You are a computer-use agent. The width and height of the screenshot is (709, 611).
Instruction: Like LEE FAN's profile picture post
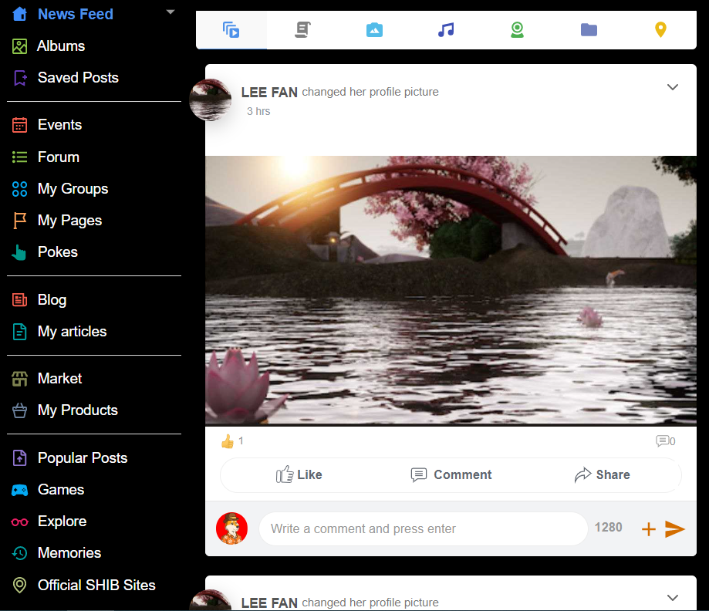click(x=299, y=475)
